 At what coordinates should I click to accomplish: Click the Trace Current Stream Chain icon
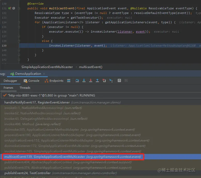click(126, 81)
